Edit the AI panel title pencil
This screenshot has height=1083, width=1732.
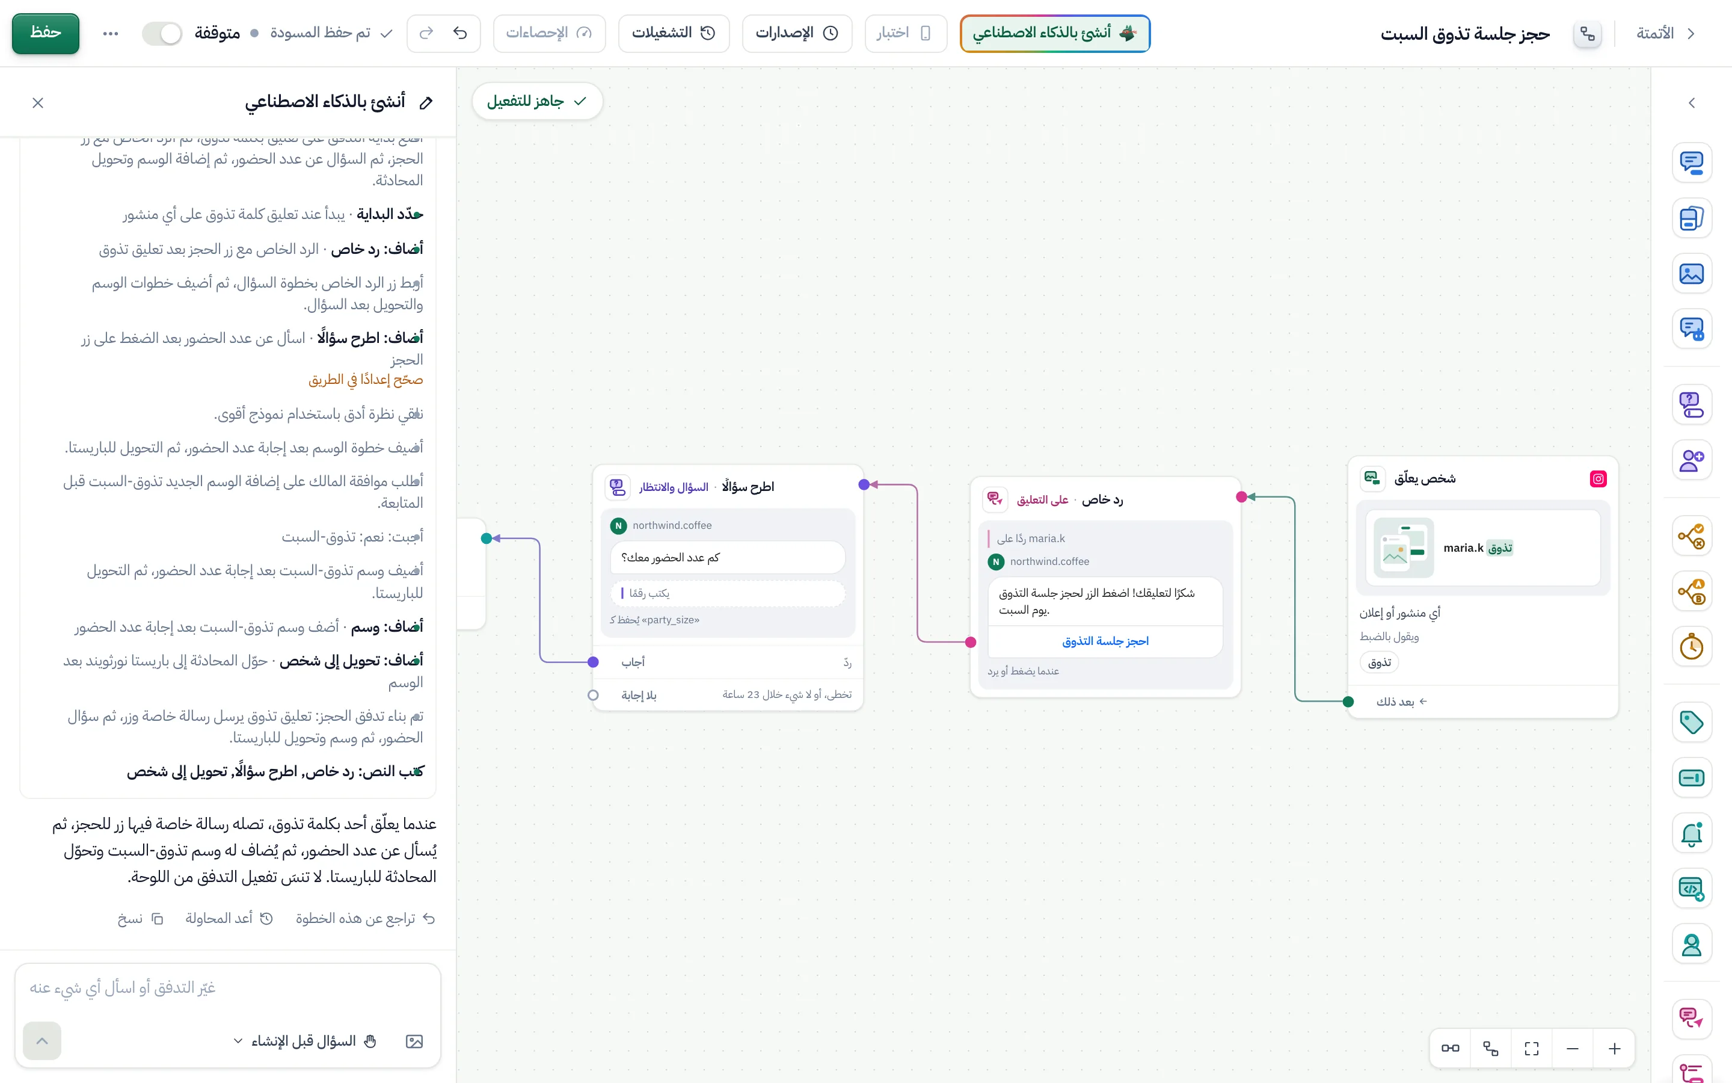point(426,102)
